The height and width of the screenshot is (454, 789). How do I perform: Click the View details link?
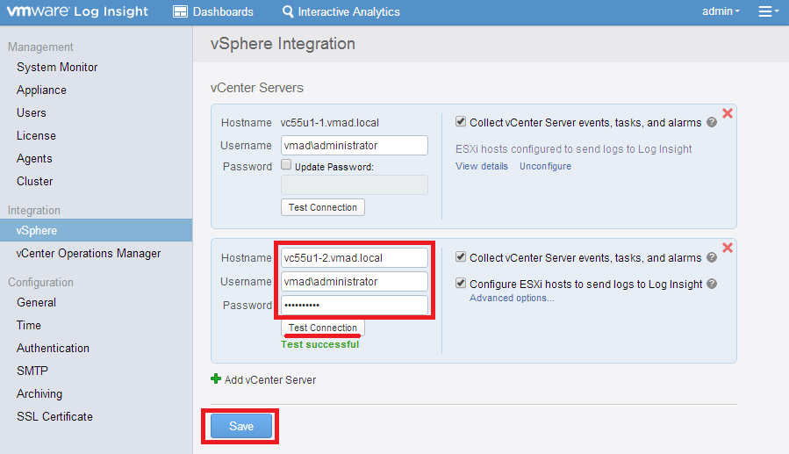(481, 166)
